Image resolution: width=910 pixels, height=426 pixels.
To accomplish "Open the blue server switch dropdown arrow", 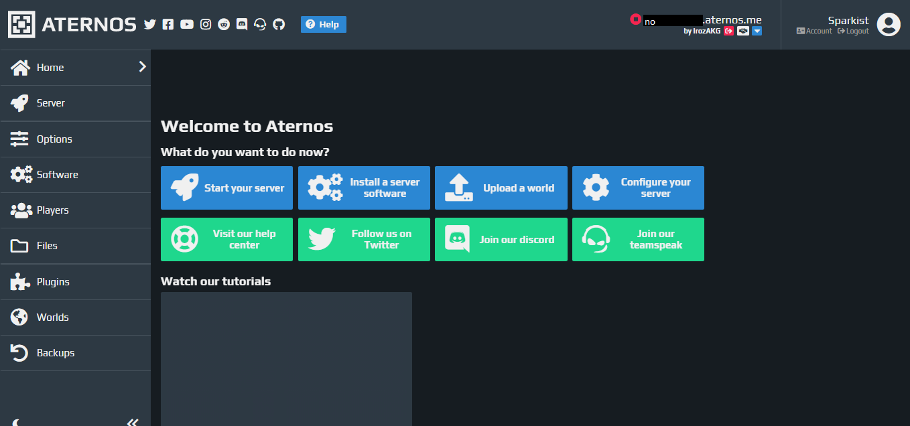I will (x=757, y=31).
